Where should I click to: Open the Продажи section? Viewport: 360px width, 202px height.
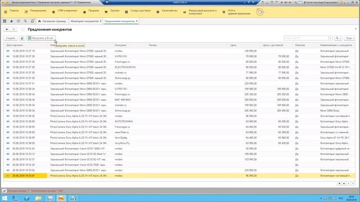pyautogui.click(x=93, y=11)
